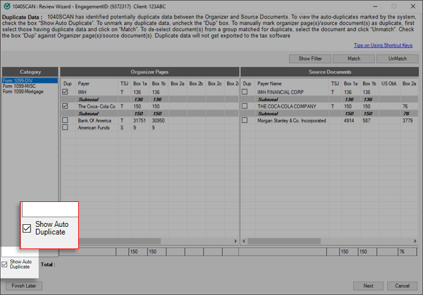Click the Organizer Pages panel header
This screenshot has height=295, width=423.
click(149, 72)
